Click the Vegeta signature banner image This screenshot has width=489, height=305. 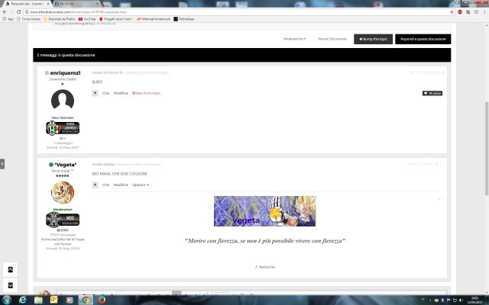265,211
